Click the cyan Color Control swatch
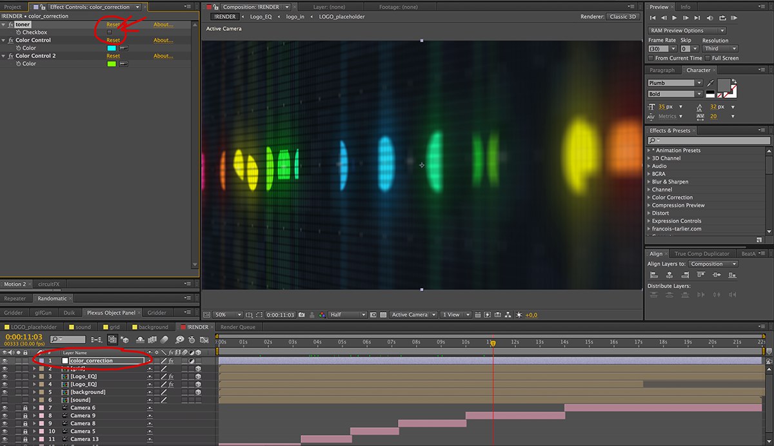774x446 pixels. tap(111, 48)
